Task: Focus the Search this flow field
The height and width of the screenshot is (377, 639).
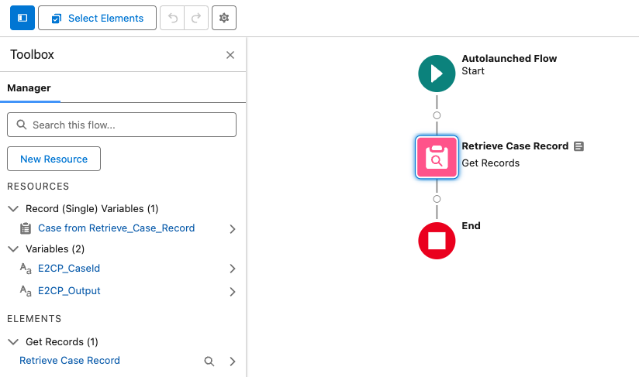Action: [122, 125]
